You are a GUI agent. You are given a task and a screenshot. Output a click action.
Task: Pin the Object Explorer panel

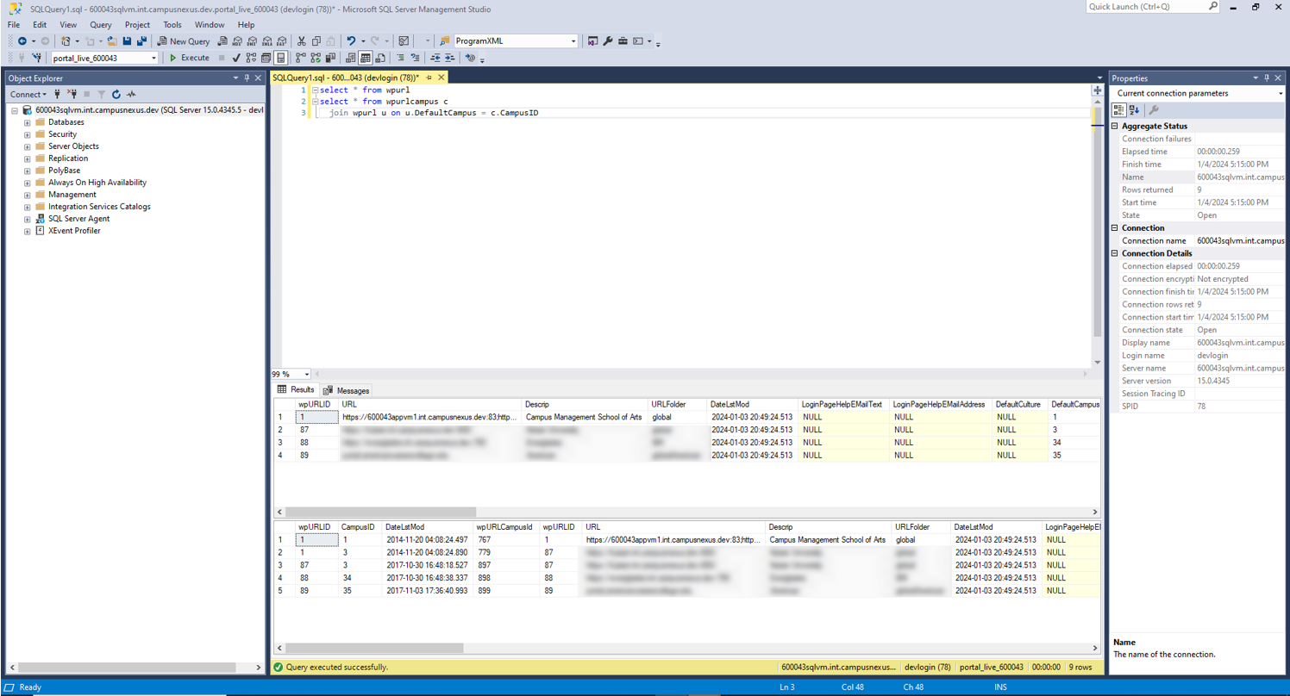(246, 78)
